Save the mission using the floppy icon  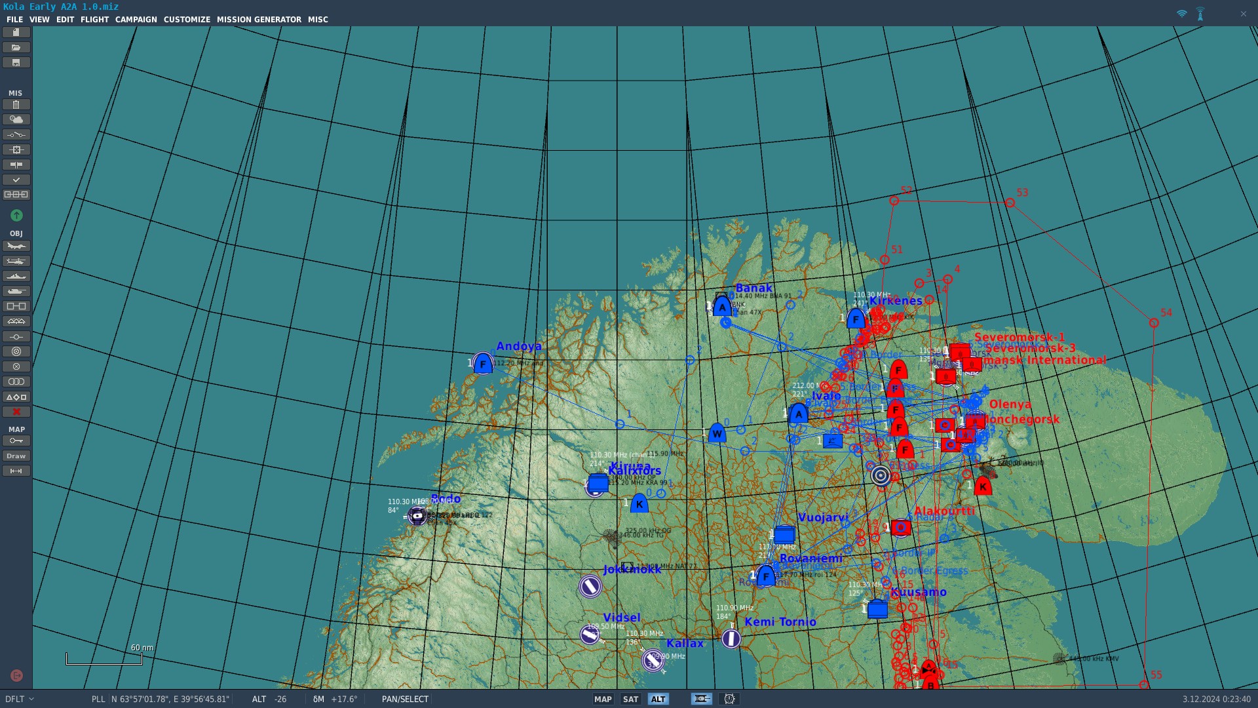click(16, 63)
